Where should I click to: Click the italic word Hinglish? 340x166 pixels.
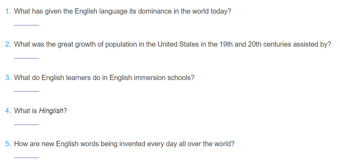(x=51, y=111)
